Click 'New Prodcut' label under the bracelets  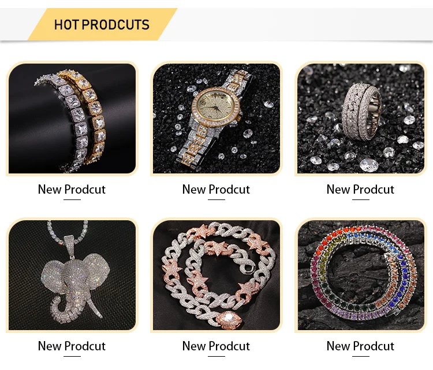click(72, 190)
